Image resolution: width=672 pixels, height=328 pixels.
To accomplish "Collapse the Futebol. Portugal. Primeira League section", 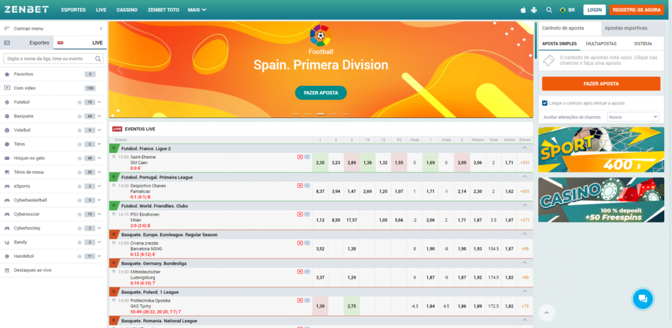I will coord(524,177).
